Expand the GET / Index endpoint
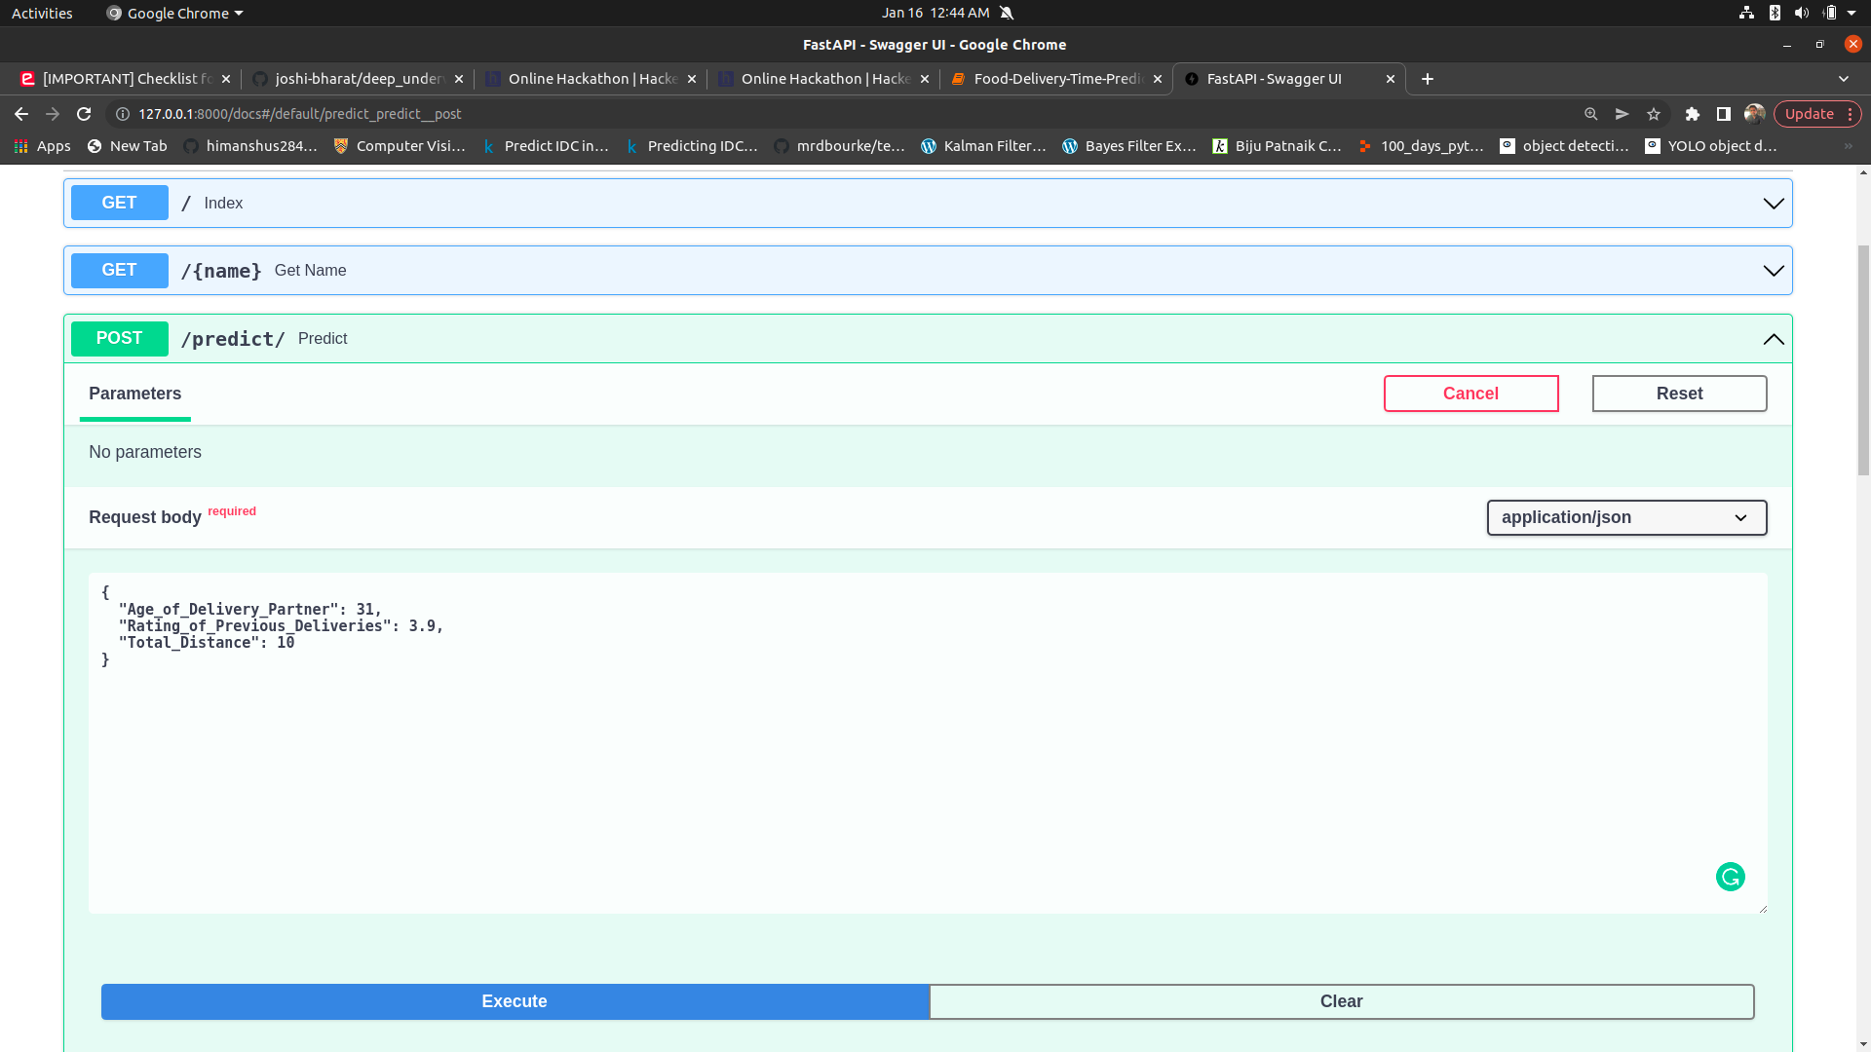Screen dimensions: 1871x1052 (1773, 203)
